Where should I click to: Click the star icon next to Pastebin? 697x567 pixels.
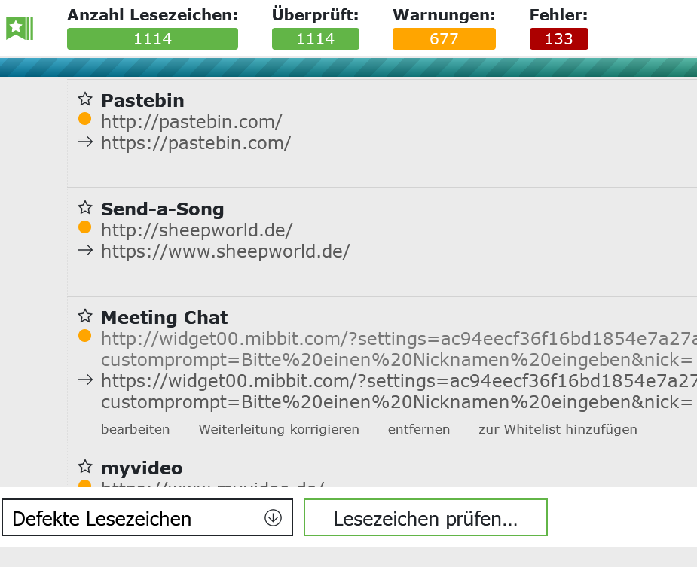click(85, 99)
